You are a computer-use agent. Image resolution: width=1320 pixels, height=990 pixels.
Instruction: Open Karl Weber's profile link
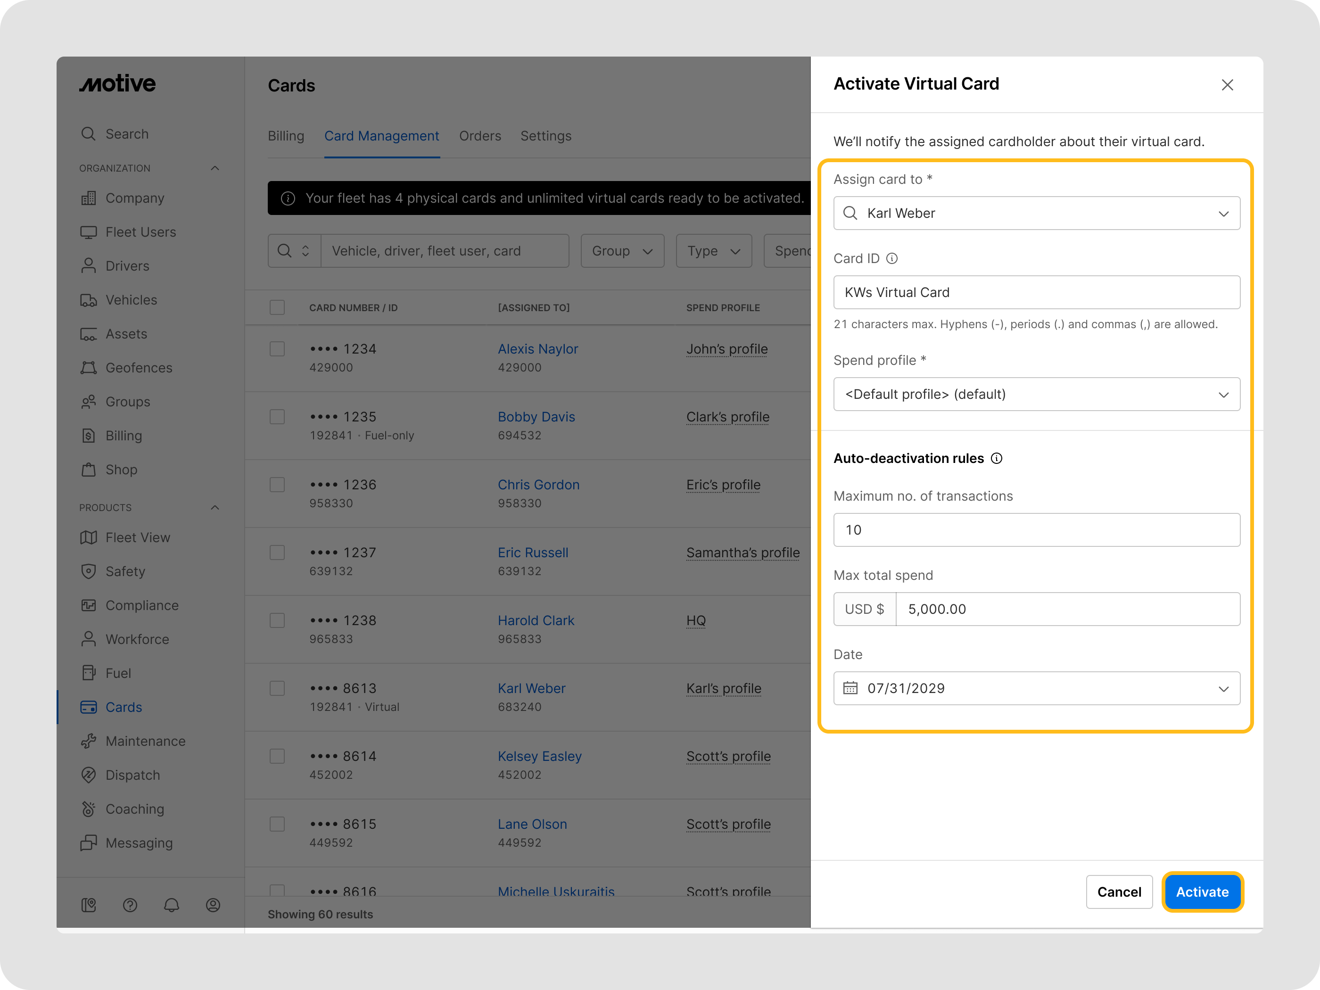(531, 688)
